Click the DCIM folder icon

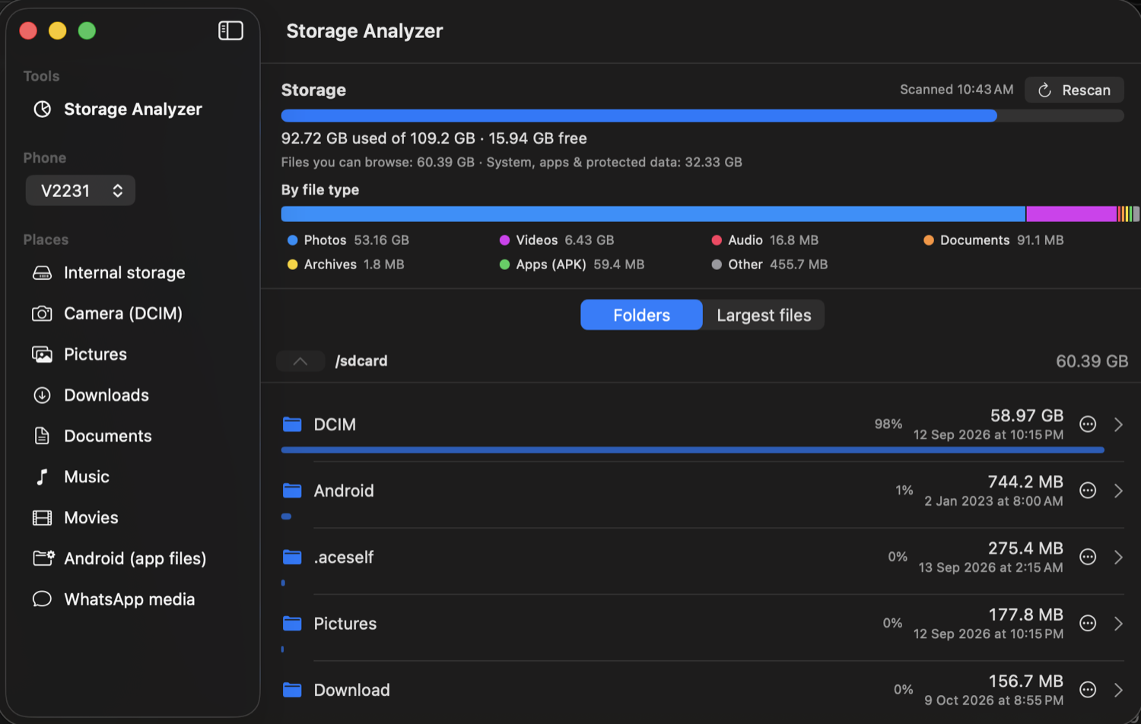[x=292, y=424]
